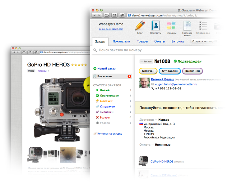The width and height of the screenshot is (227, 194).
Task: Click the share icon in the GoPro product window
Action: [x=30, y=52]
